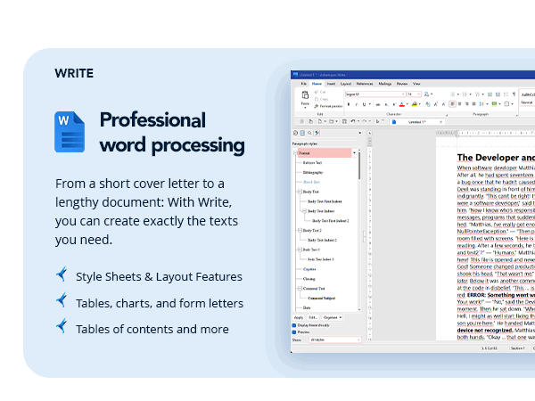535x401 pixels.
Task: Open the font size dropdown
Action: [415, 94]
